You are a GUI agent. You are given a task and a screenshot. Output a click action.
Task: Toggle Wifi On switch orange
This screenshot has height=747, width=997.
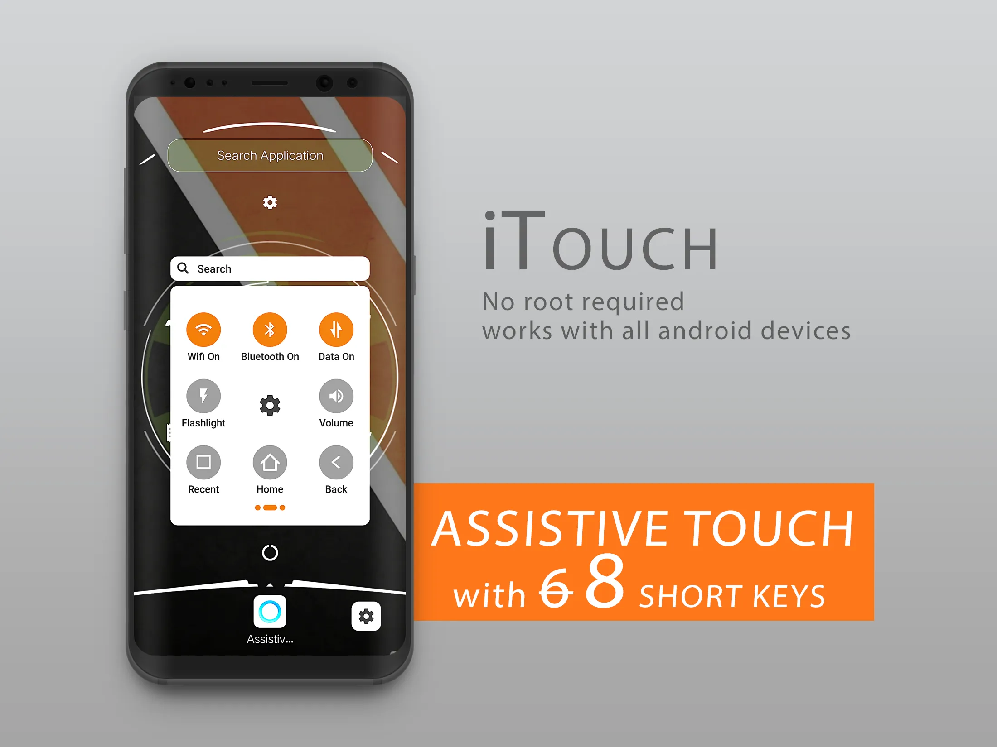tap(204, 330)
